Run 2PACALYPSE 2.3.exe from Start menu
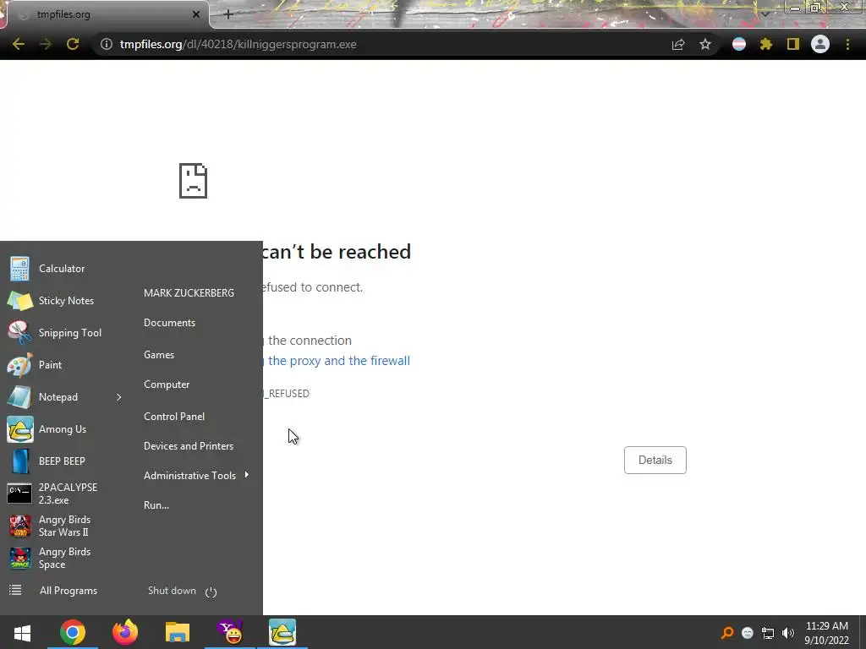 click(x=65, y=494)
